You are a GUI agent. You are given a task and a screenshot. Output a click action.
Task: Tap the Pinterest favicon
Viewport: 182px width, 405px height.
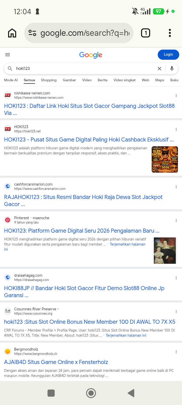[8, 220]
